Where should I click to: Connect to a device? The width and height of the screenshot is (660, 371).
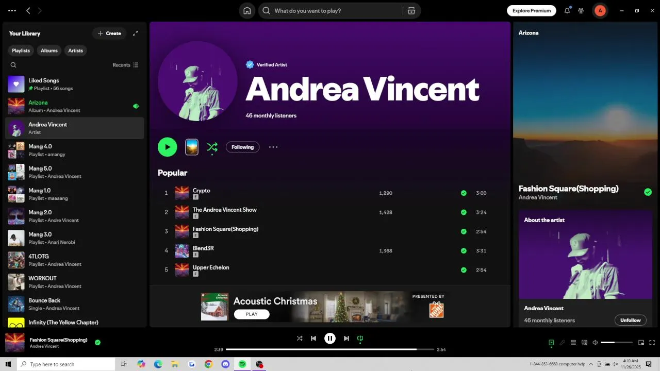pyautogui.click(x=585, y=343)
